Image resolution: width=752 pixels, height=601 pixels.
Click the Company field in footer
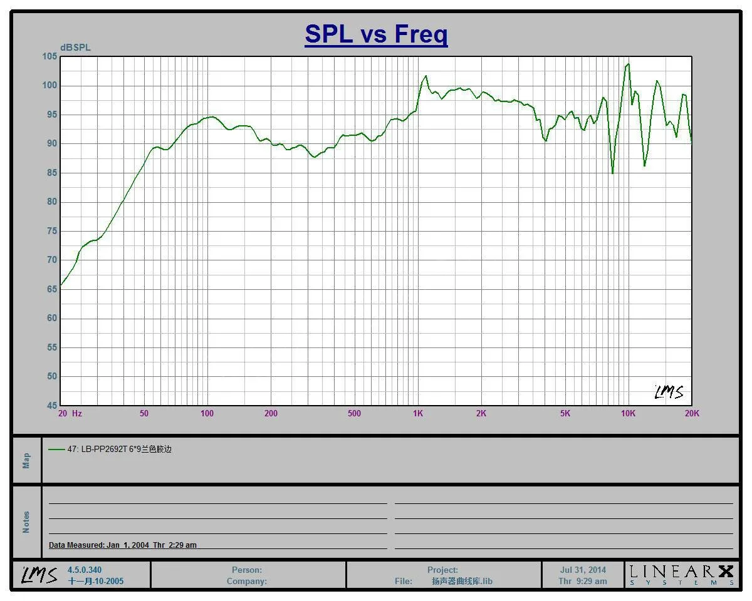point(247,582)
